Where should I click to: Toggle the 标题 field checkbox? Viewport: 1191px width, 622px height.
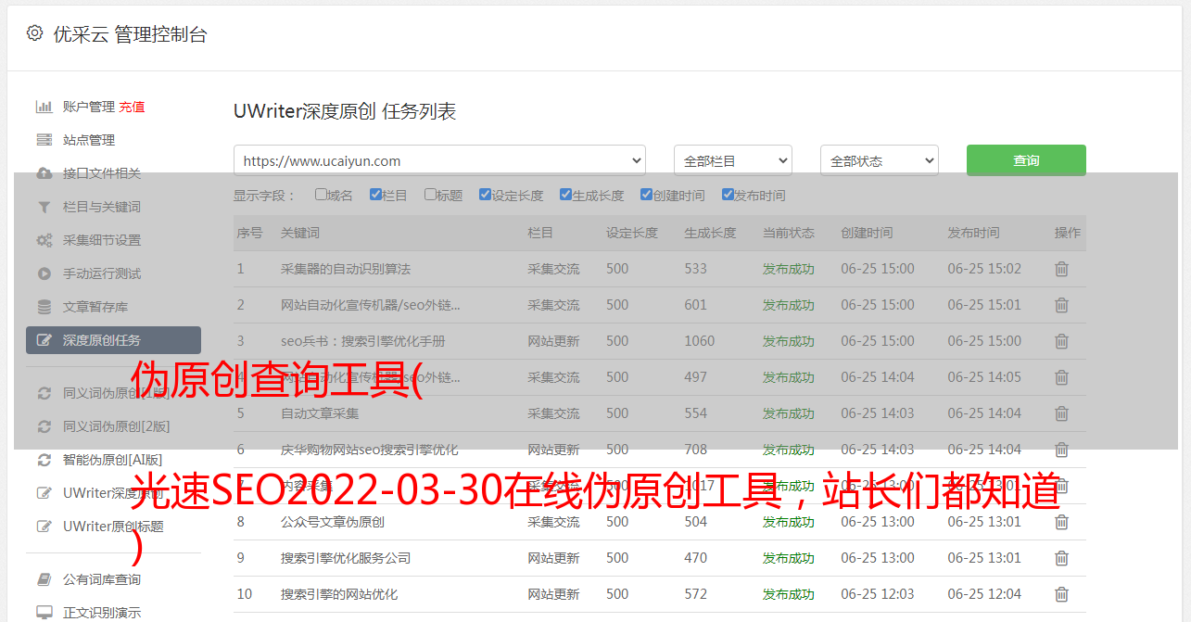tap(430, 195)
